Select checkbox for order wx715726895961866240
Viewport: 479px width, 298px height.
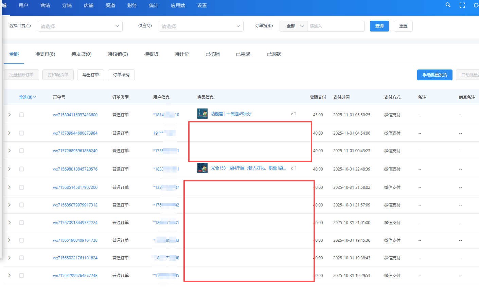(21, 151)
